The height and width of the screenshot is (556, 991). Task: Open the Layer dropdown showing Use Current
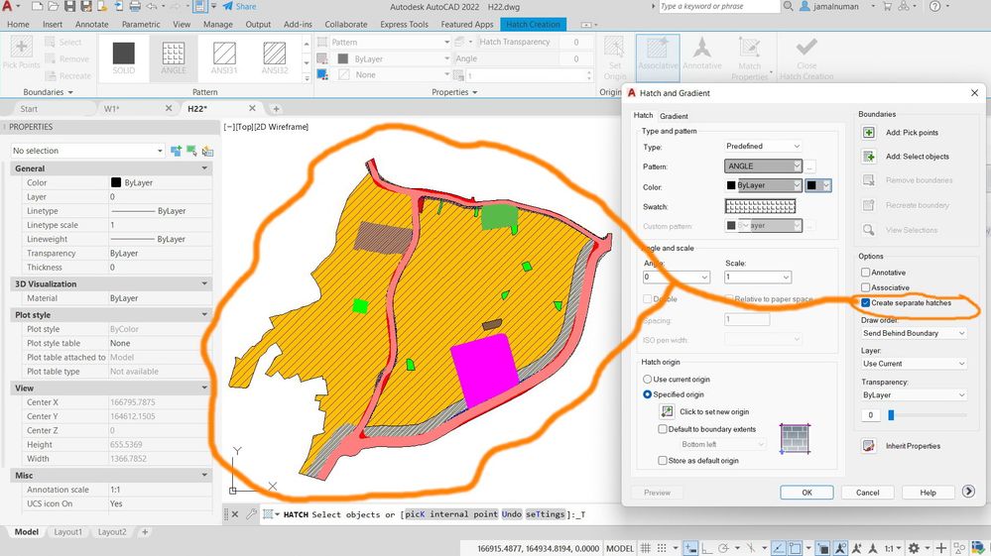click(914, 364)
